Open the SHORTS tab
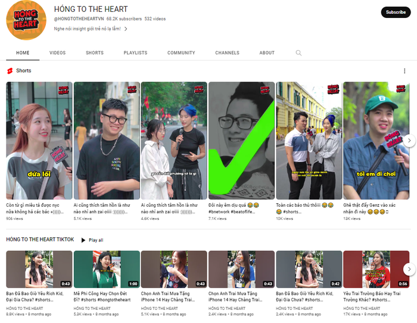 click(x=95, y=52)
